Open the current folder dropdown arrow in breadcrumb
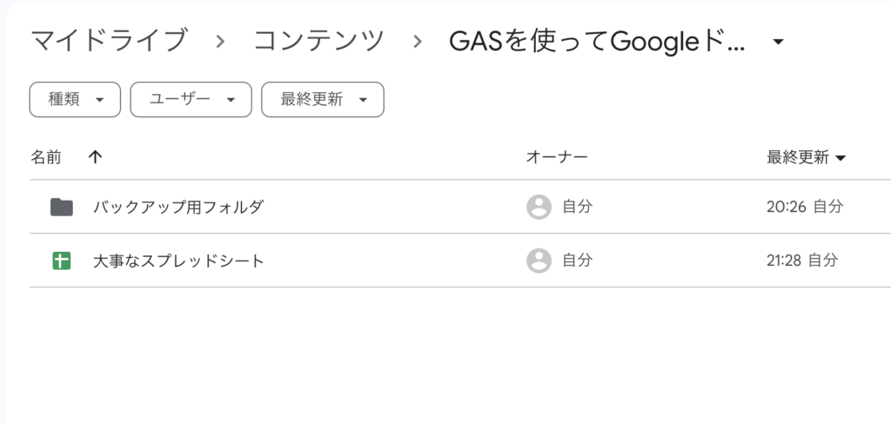Viewport: 891px width, 423px height. tap(779, 42)
